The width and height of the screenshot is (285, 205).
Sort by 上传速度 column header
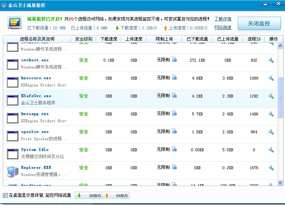[134, 39]
